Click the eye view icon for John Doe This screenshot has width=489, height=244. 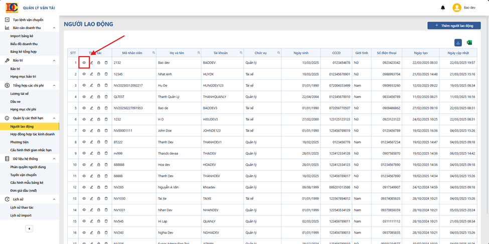(84, 131)
